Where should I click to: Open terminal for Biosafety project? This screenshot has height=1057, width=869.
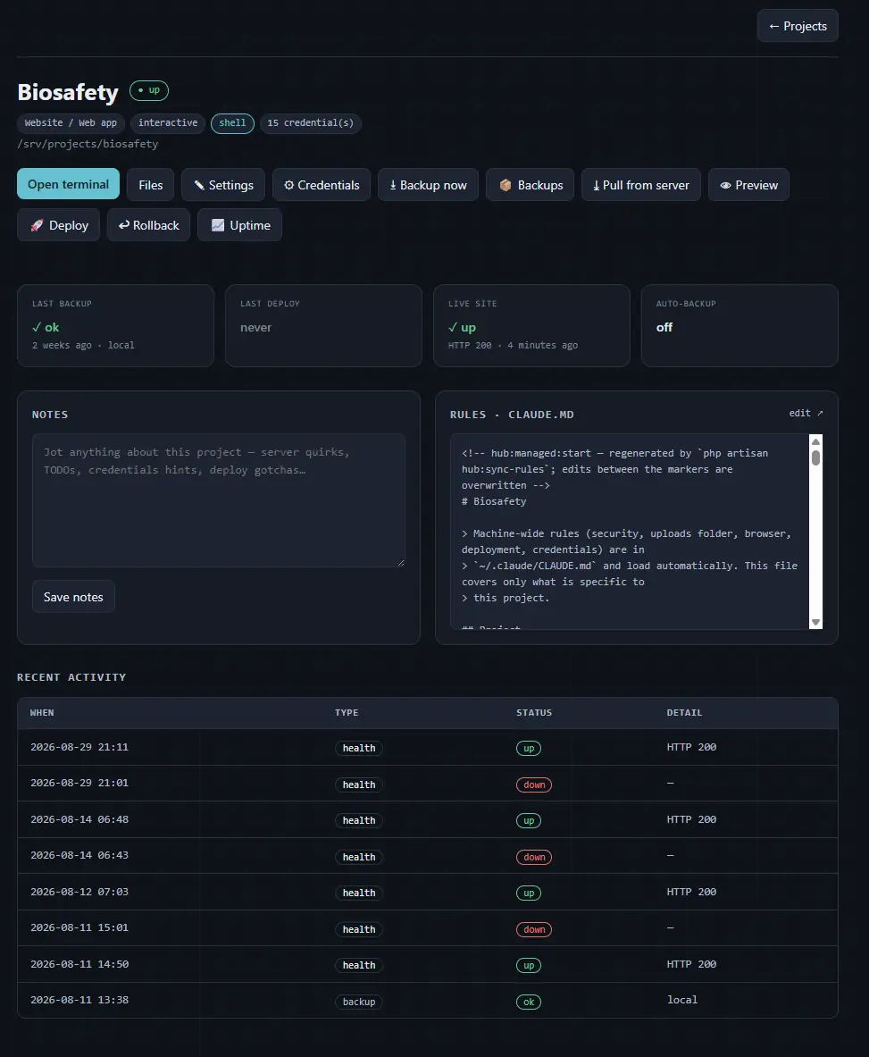pos(68,184)
